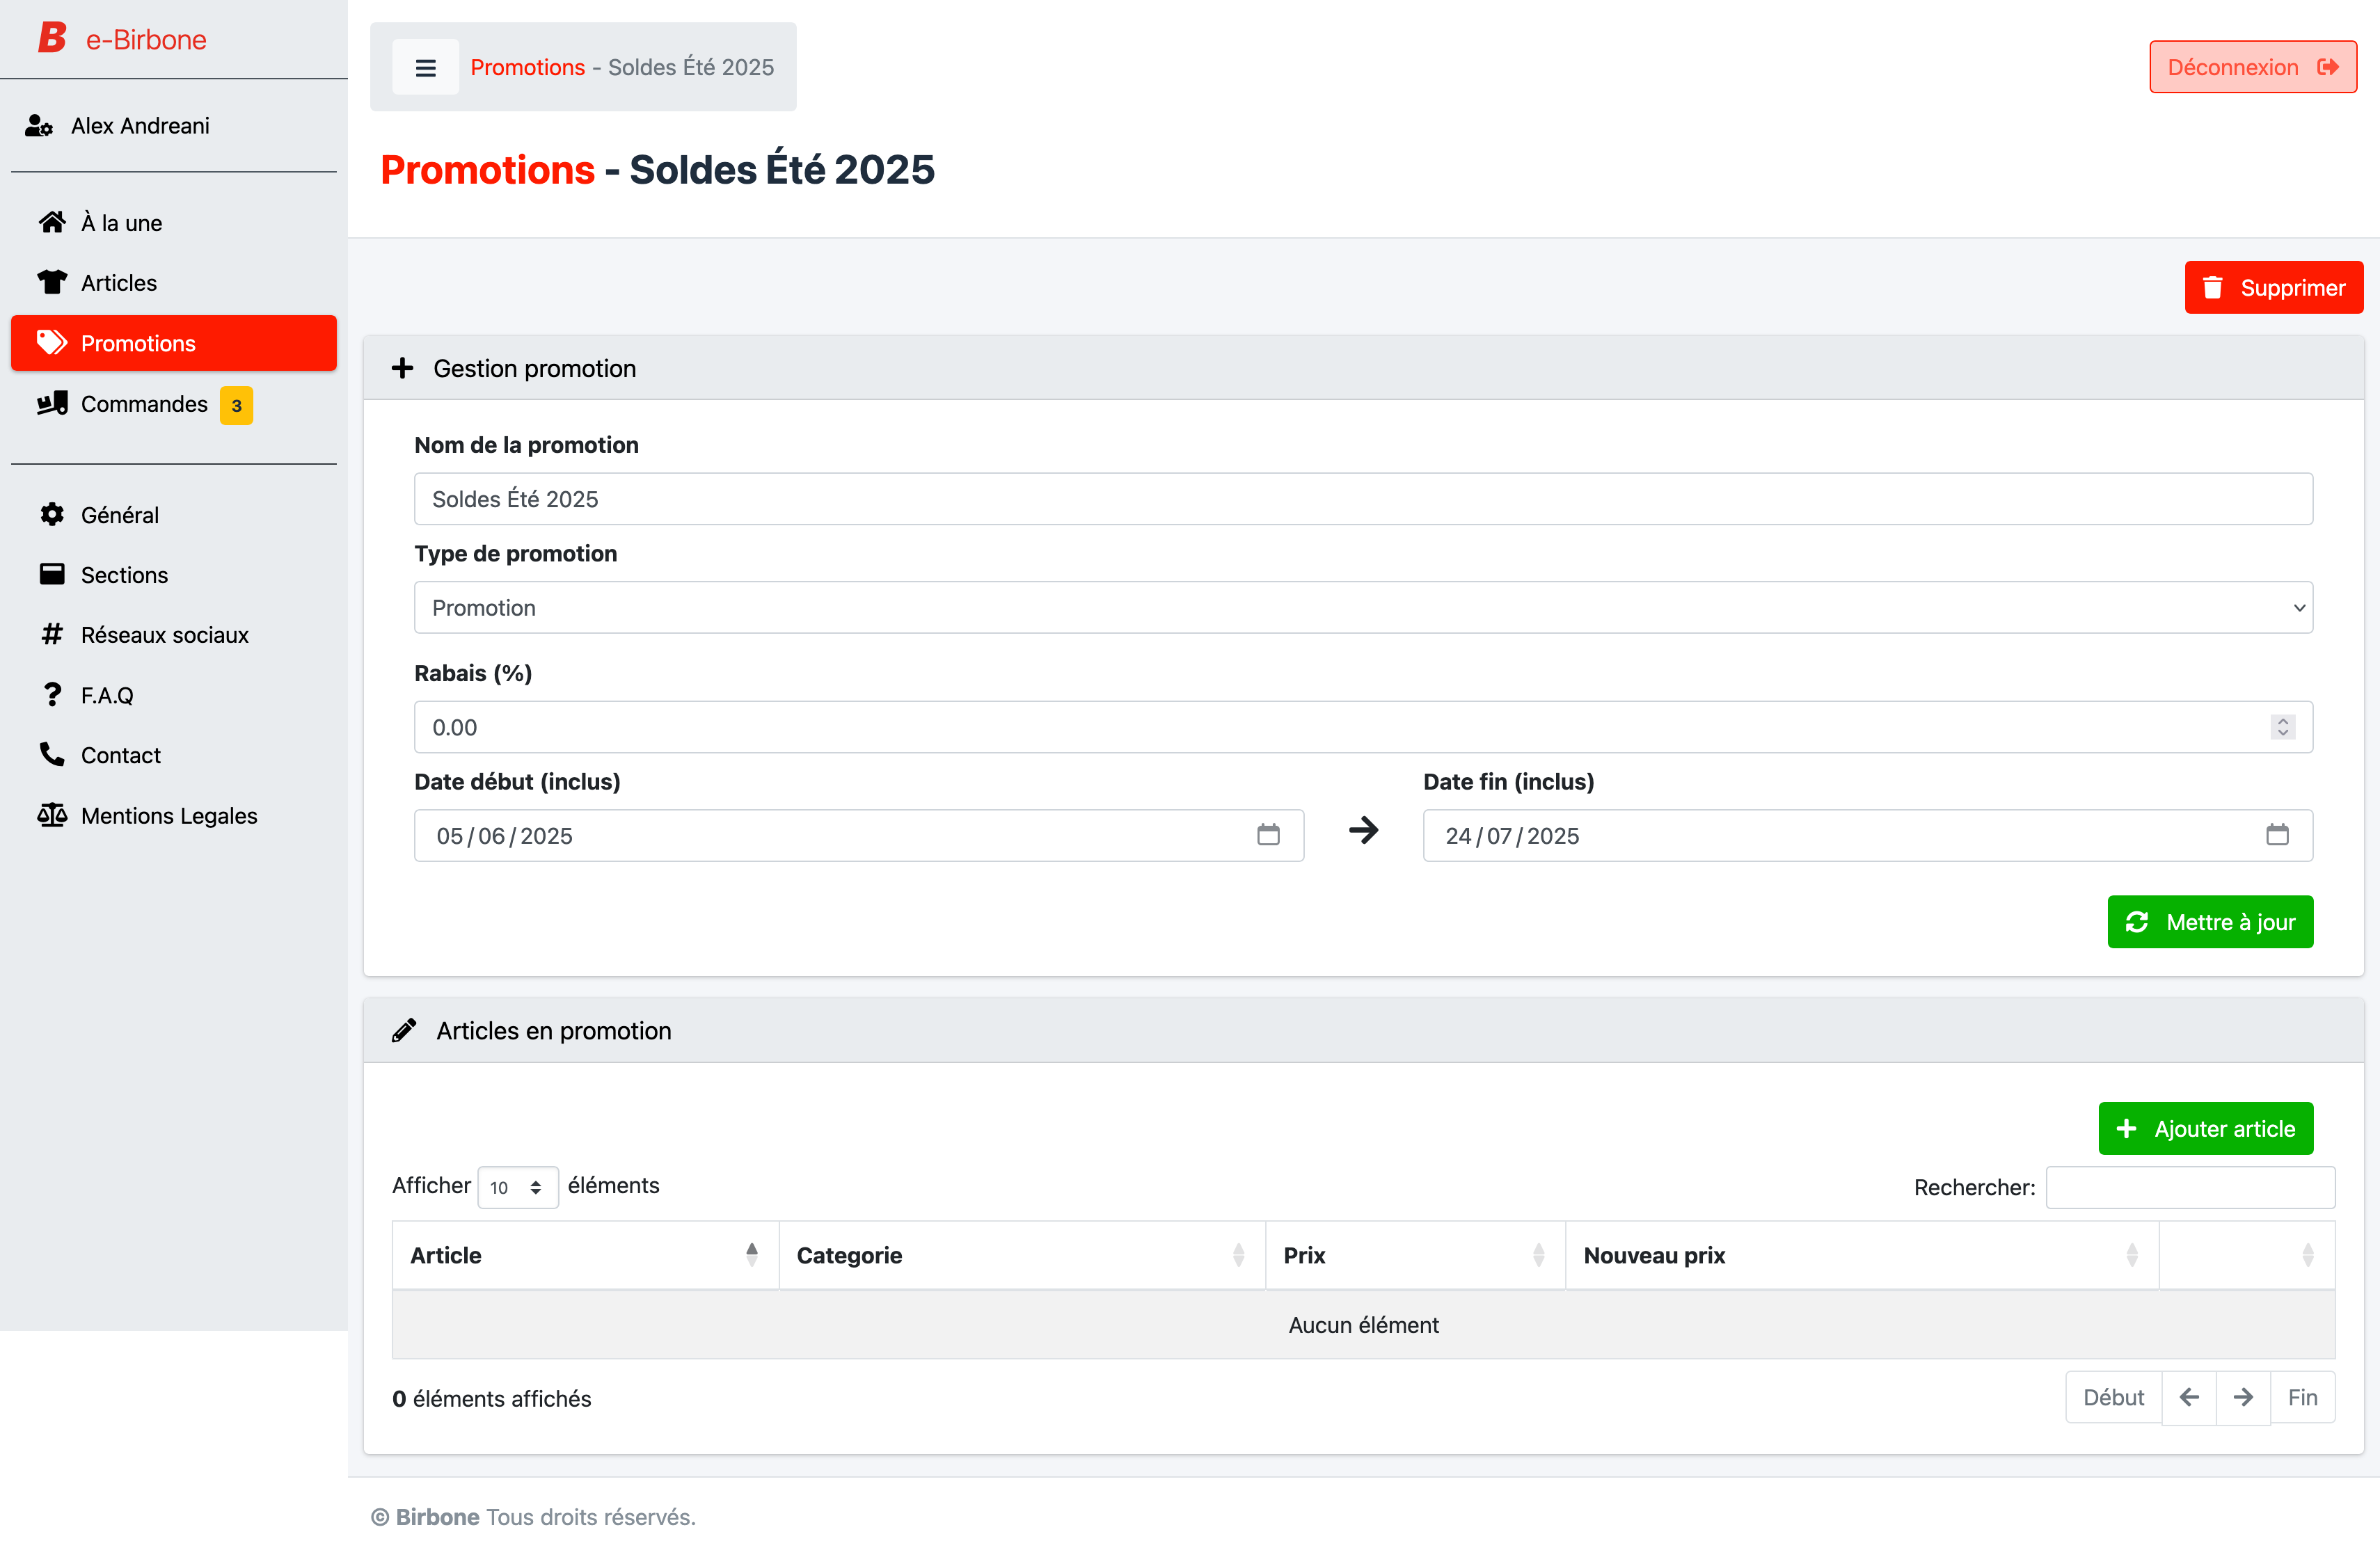
Task: Go to À la une home page
Action: pos(173,223)
